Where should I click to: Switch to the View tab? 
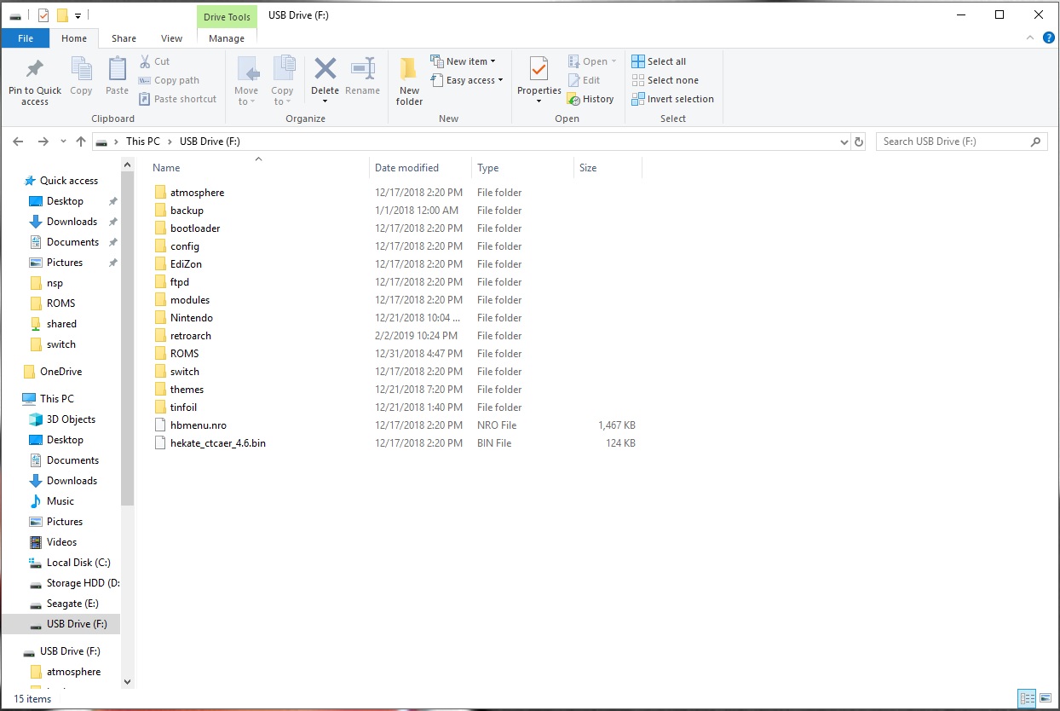tap(171, 38)
